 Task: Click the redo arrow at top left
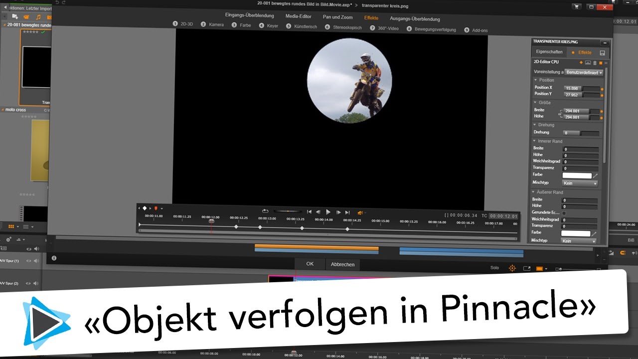[x=64, y=3]
